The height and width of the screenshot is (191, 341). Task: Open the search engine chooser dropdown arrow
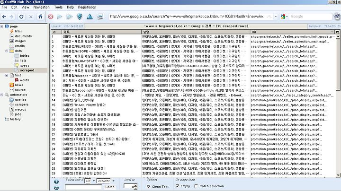click(x=287, y=17)
